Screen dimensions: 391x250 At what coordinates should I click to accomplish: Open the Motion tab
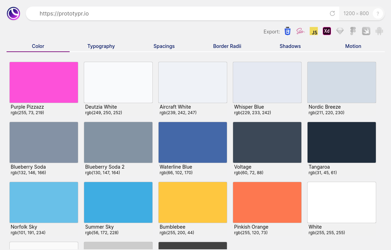[x=353, y=46]
